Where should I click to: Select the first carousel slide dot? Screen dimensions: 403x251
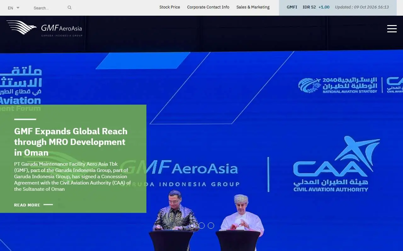[192, 226]
